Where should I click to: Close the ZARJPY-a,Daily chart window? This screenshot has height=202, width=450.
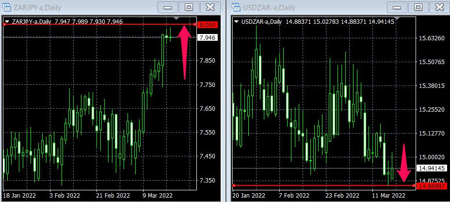210,7
